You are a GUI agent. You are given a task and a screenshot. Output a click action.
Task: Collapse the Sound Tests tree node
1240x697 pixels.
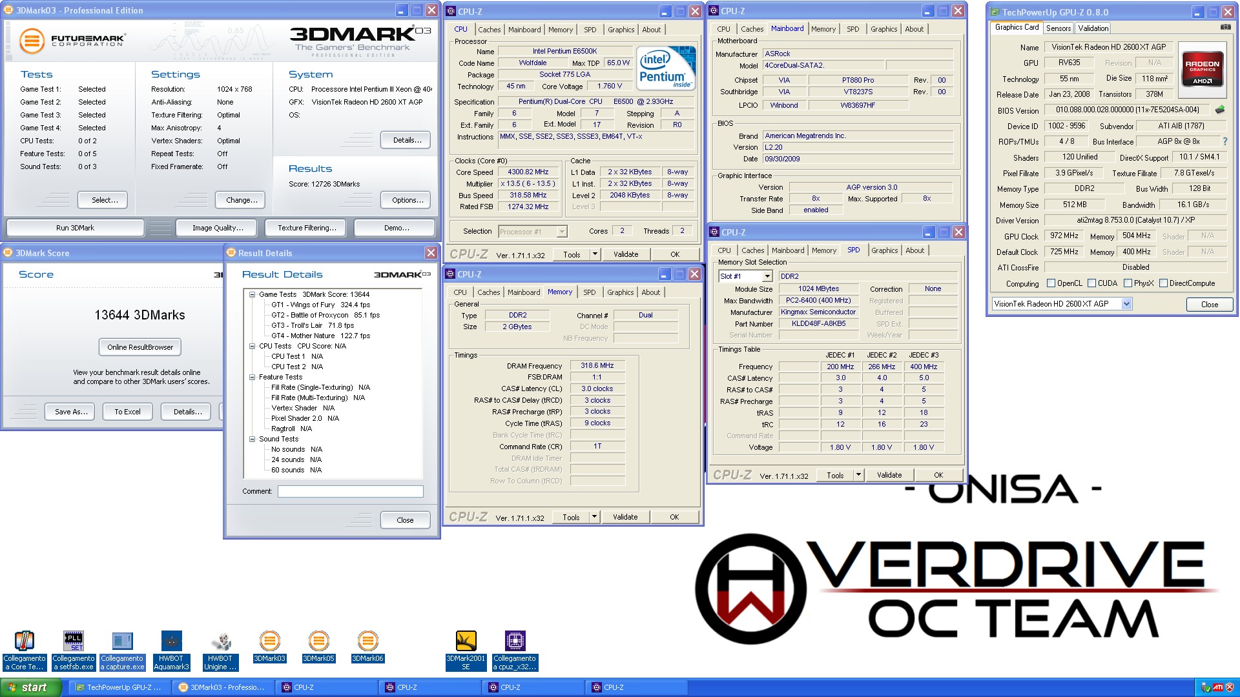pos(252,439)
